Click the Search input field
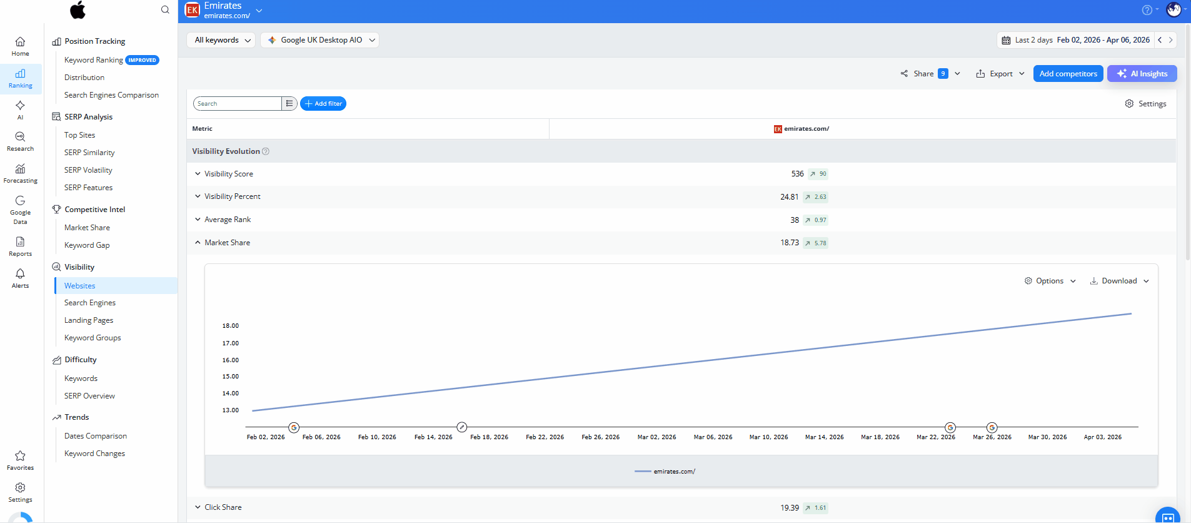This screenshot has height=523, width=1191. [x=238, y=104]
